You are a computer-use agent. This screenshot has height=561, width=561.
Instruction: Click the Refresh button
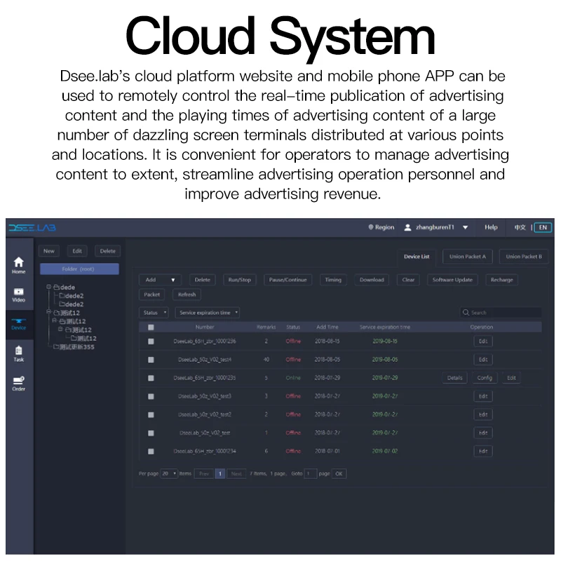click(x=187, y=295)
